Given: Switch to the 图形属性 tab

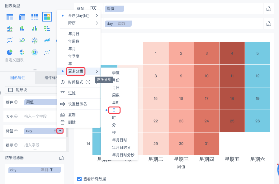Looking at the screenshot, I should tap(18, 78).
